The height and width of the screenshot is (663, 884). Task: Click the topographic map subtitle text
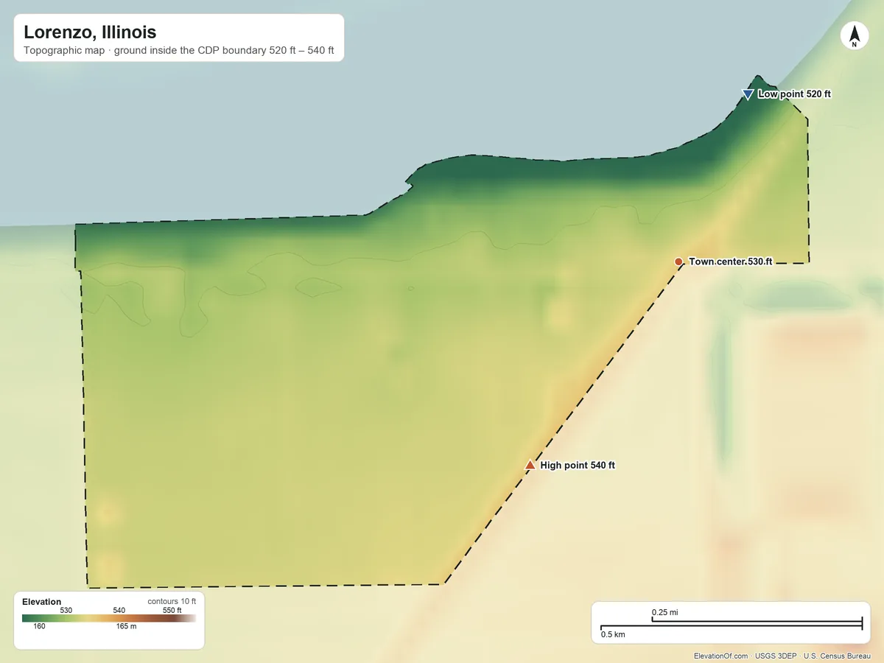(179, 52)
